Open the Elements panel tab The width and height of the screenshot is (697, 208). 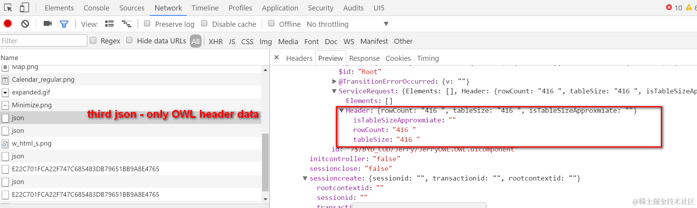(x=59, y=8)
